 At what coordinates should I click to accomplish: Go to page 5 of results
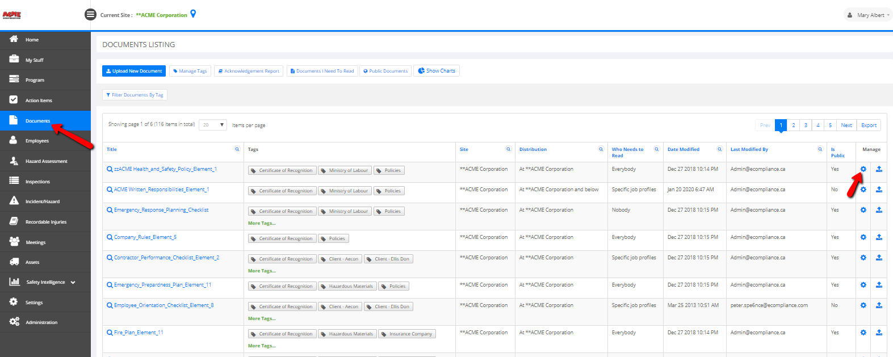[x=830, y=125]
